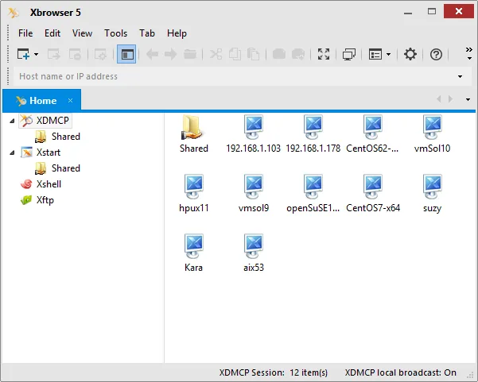The width and height of the screenshot is (478, 382).
Task: Collapse the XDMCP tree node
Action: coord(12,121)
